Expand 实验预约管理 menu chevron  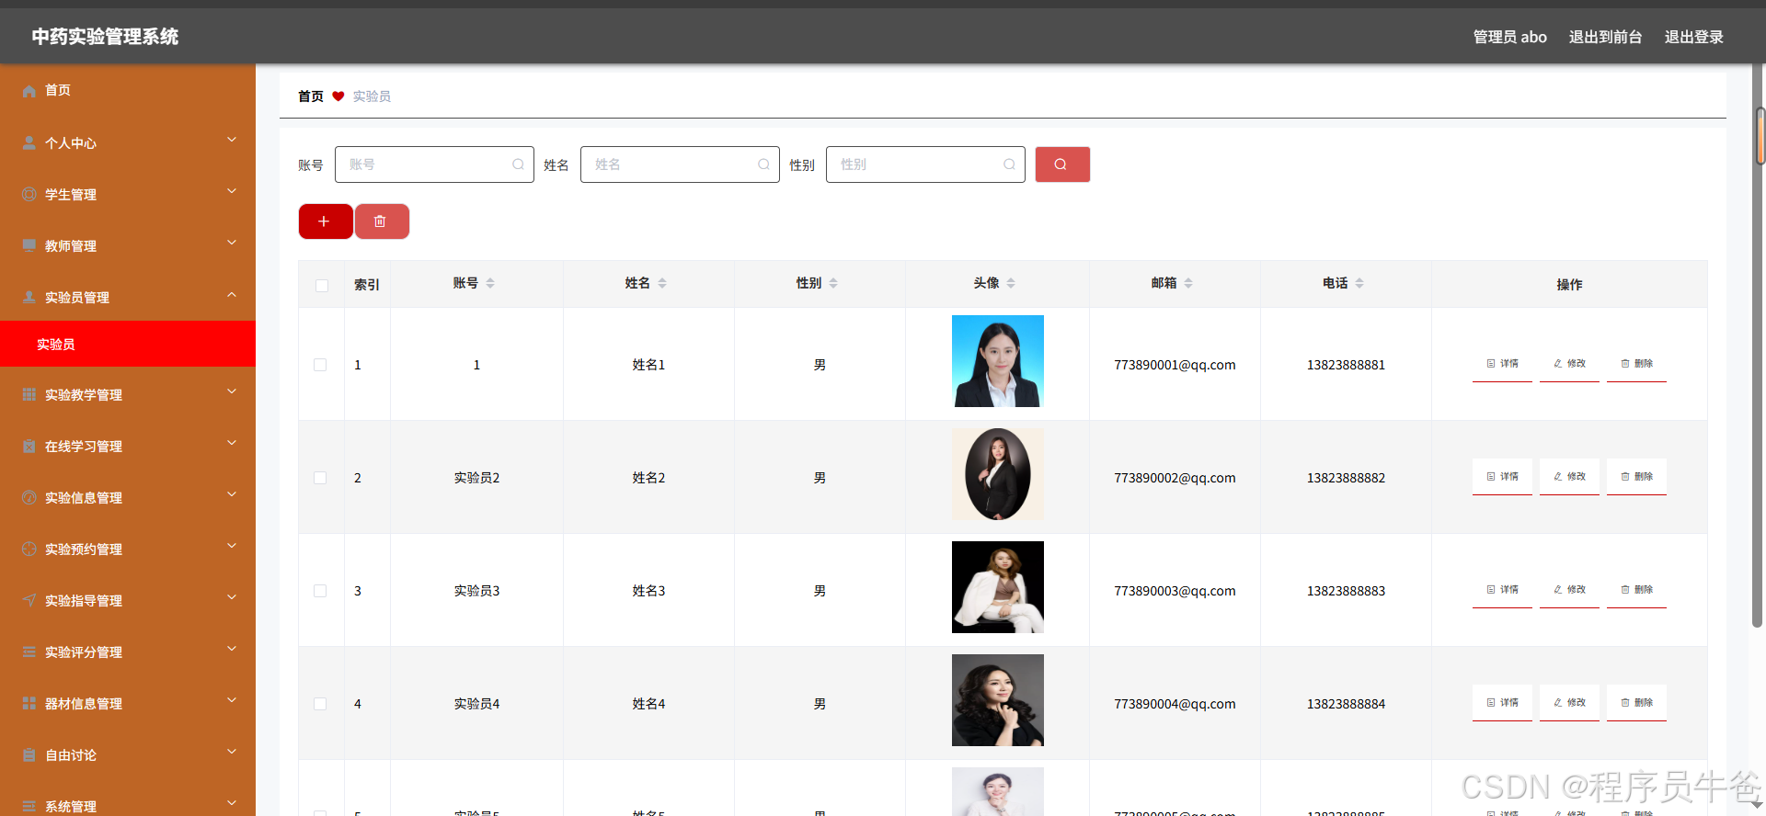click(232, 546)
